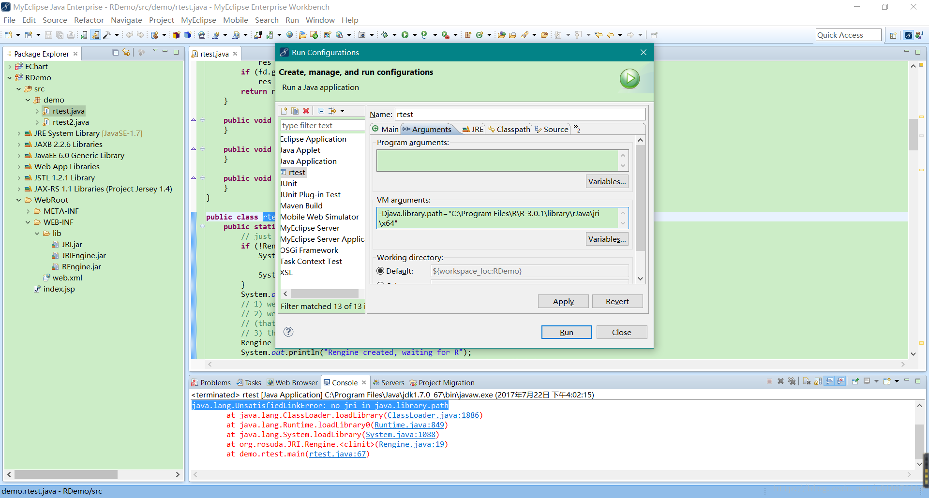This screenshot has height=498, width=929.
Task: Open the Refactor menu
Action: point(89,20)
